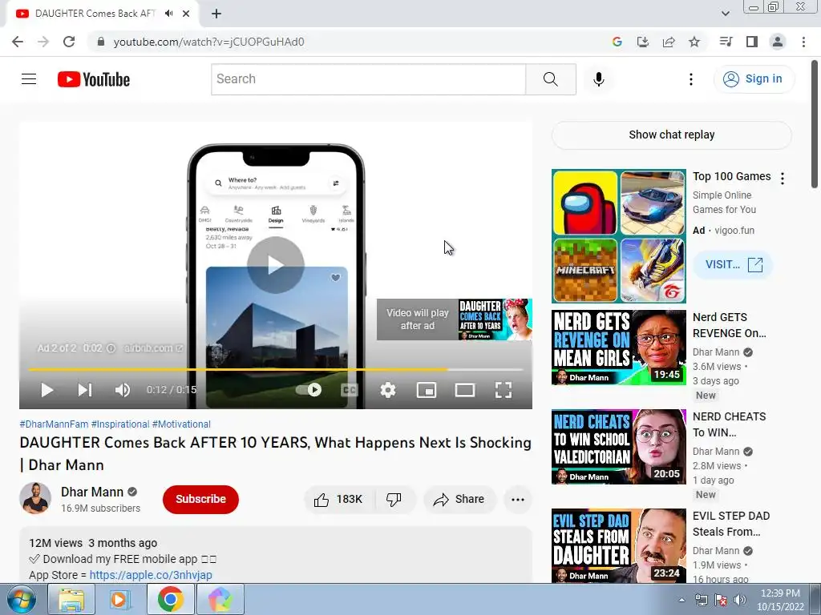The height and width of the screenshot is (615, 821).
Task: Open media controls toolbar icon
Action: 726,42
